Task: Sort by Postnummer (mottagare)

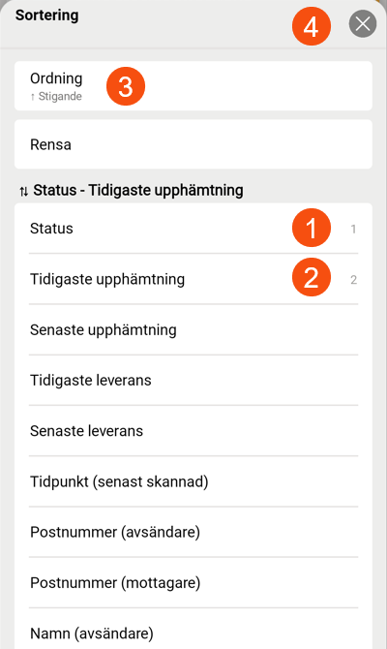Action: [193, 583]
